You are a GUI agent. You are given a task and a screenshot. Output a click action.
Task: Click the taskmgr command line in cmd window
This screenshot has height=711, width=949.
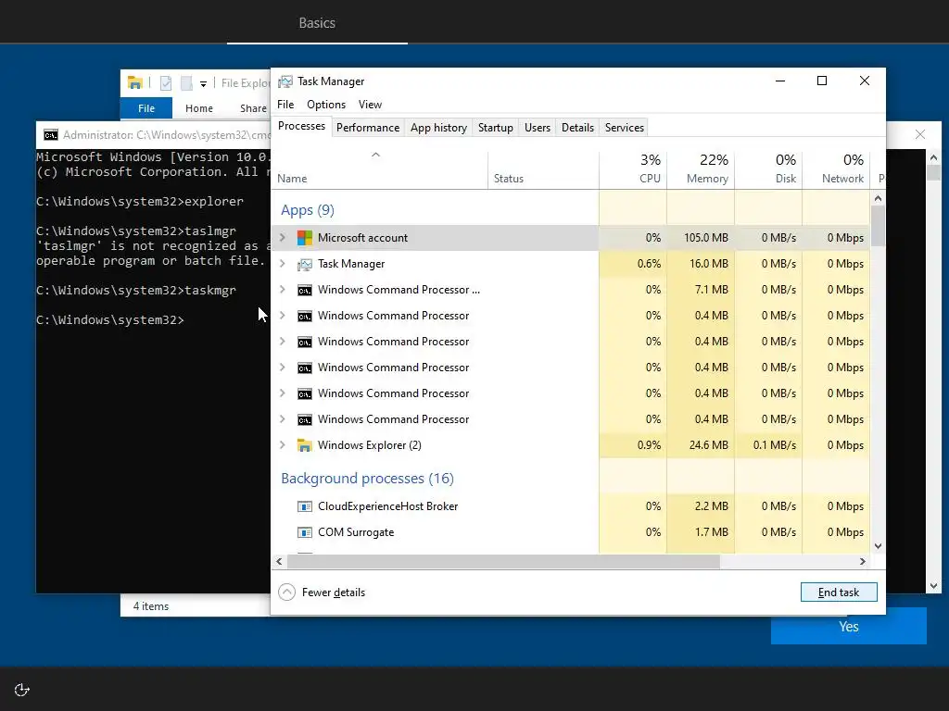136,290
